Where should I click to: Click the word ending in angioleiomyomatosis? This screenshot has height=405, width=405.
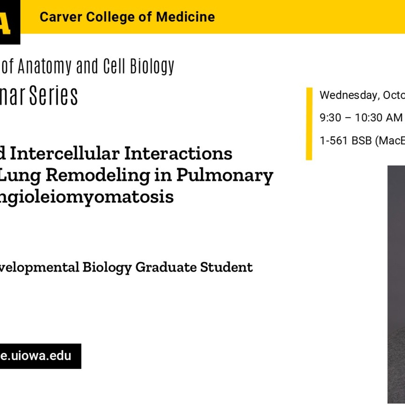[x=87, y=197]
